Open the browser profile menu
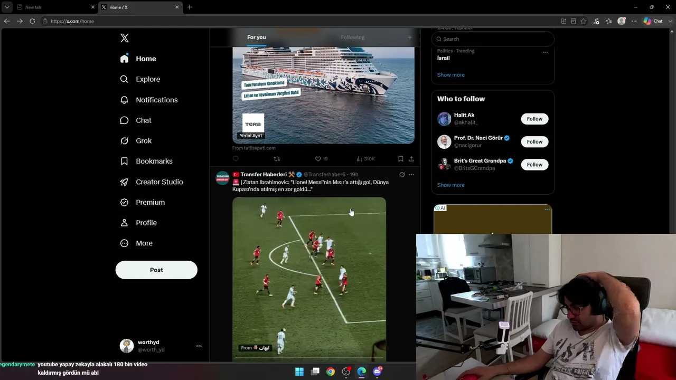 [x=622, y=21]
